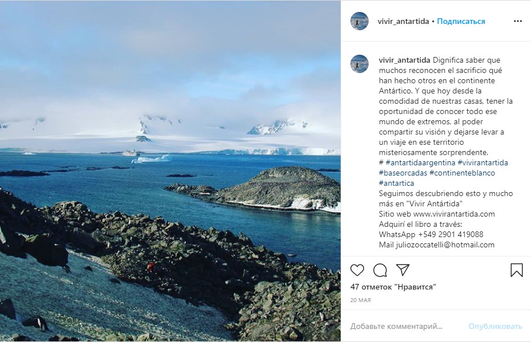Follow the account via Подписаться
Screen dimensions: 531x342
pos(461,21)
